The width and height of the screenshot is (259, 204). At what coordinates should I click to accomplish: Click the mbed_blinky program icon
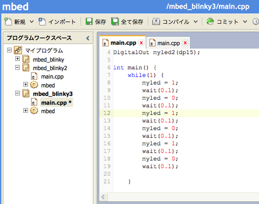tap(26, 59)
